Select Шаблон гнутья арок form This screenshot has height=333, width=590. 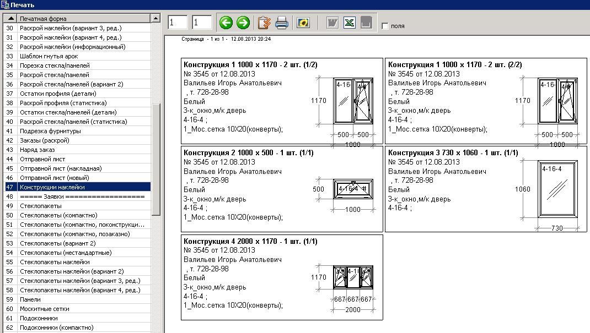[x=77, y=56]
